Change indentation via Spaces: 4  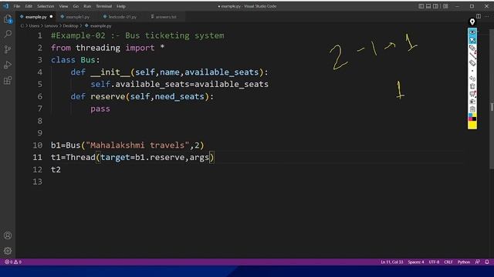tap(416, 262)
